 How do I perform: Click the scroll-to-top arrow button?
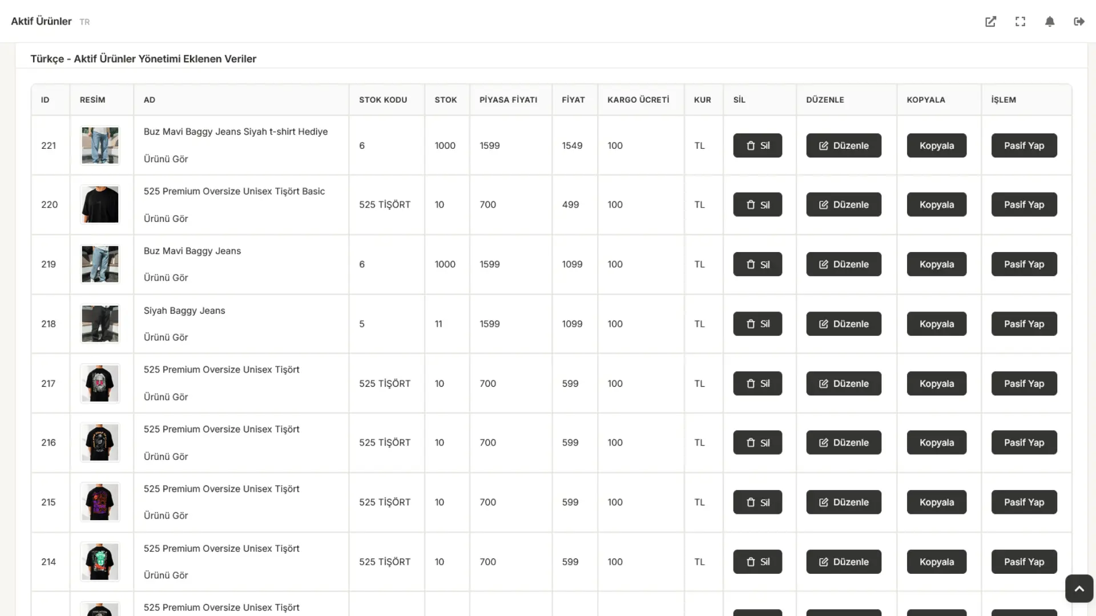(1079, 589)
